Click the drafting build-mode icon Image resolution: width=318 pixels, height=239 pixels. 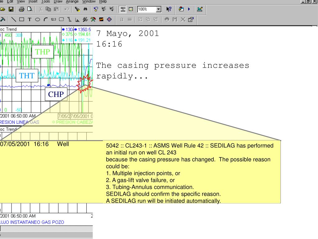click(x=200, y=9)
